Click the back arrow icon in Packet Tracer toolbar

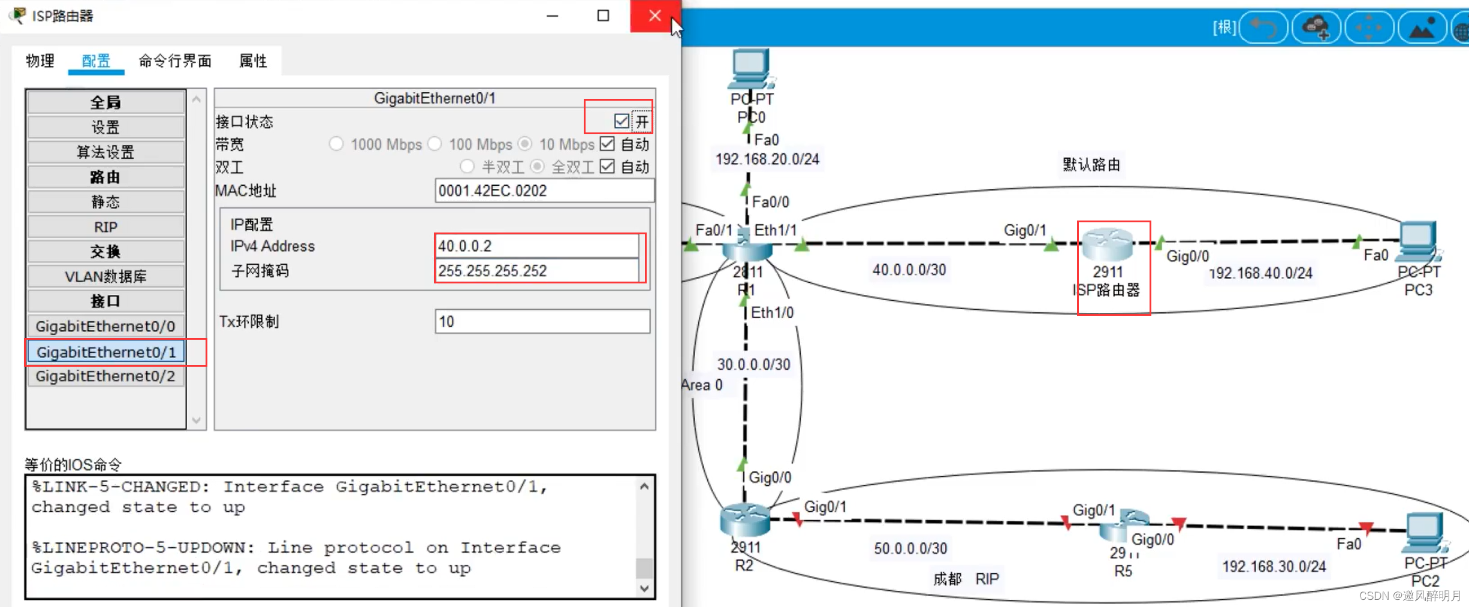1263,28
